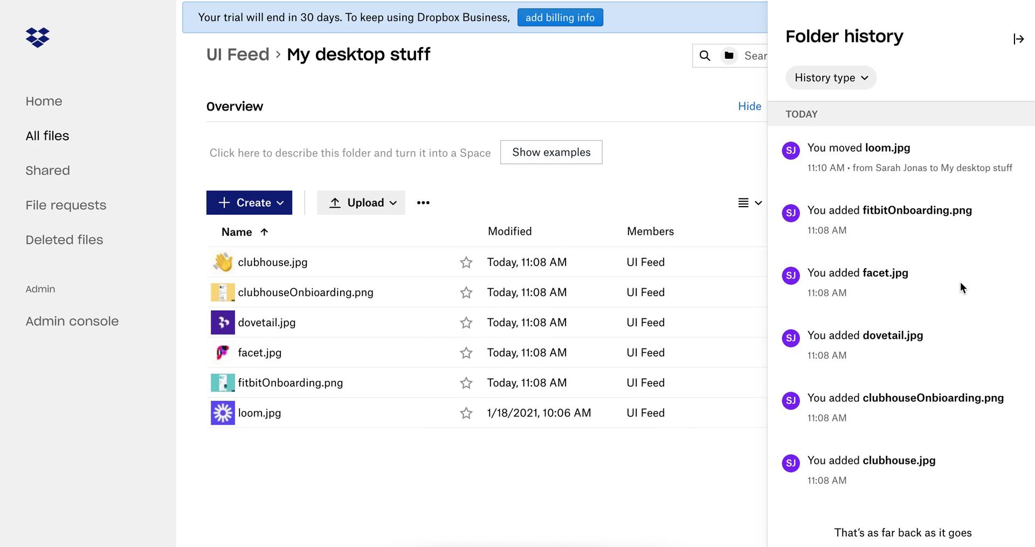This screenshot has width=1035, height=547.
Task: Hide the Overview section
Action: [x=749, y=106]
